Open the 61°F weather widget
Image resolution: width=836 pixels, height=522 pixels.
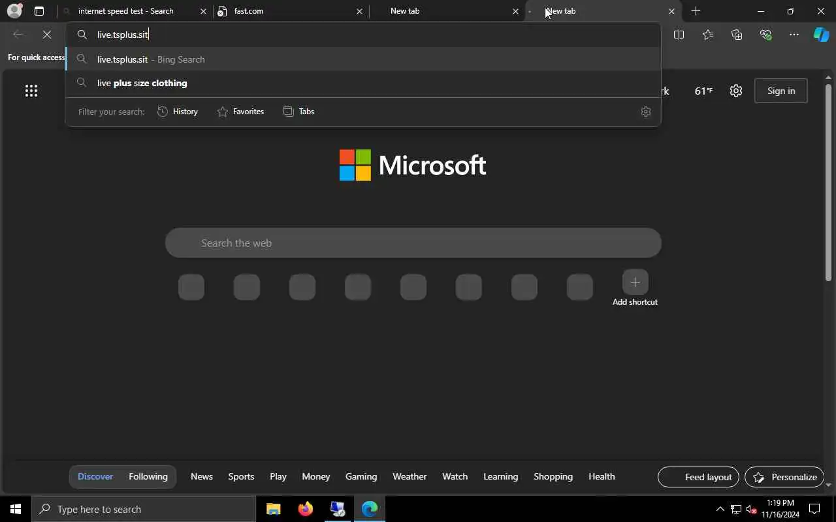pyautogui.click(x=703, y=91)
